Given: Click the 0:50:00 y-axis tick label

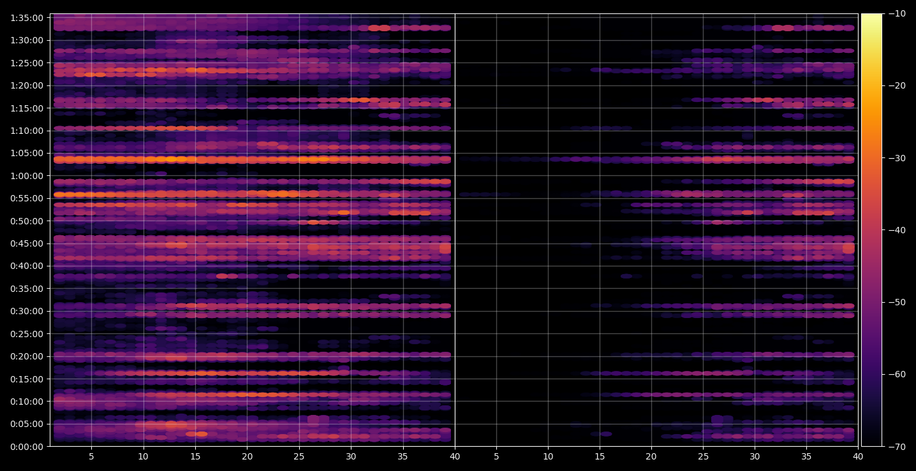Looking at the screenshot, I should [x=27, y=221].
